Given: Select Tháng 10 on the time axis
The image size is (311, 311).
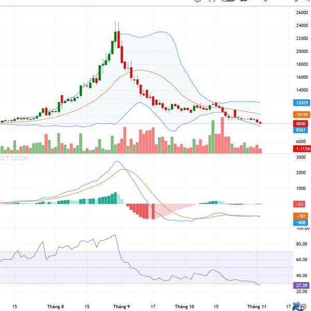Looking at the screenshot, I should pos(185,306).
